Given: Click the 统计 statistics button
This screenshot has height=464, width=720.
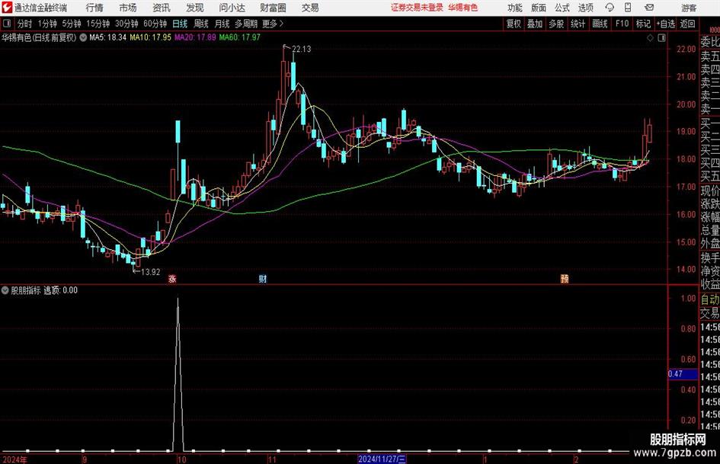Looking at the screenshot, I should click(578, 24).
